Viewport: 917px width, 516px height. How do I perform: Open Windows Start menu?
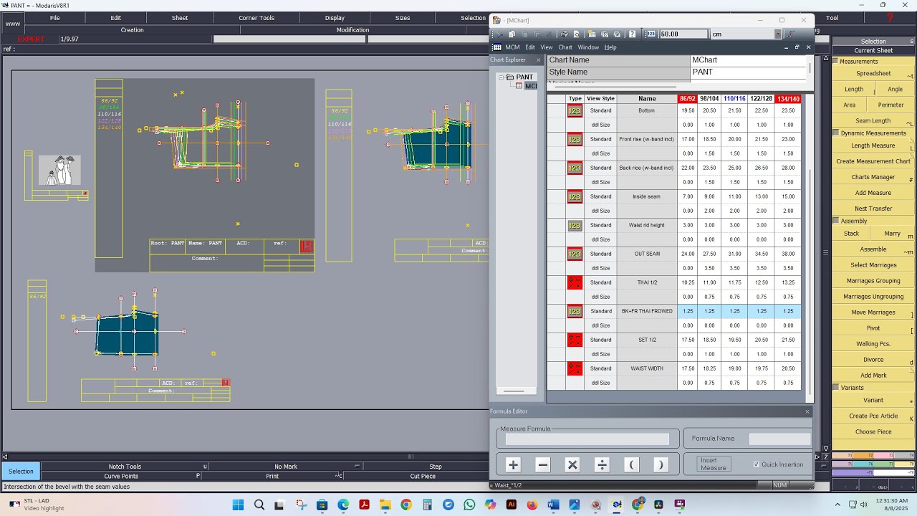coord(238,505)
